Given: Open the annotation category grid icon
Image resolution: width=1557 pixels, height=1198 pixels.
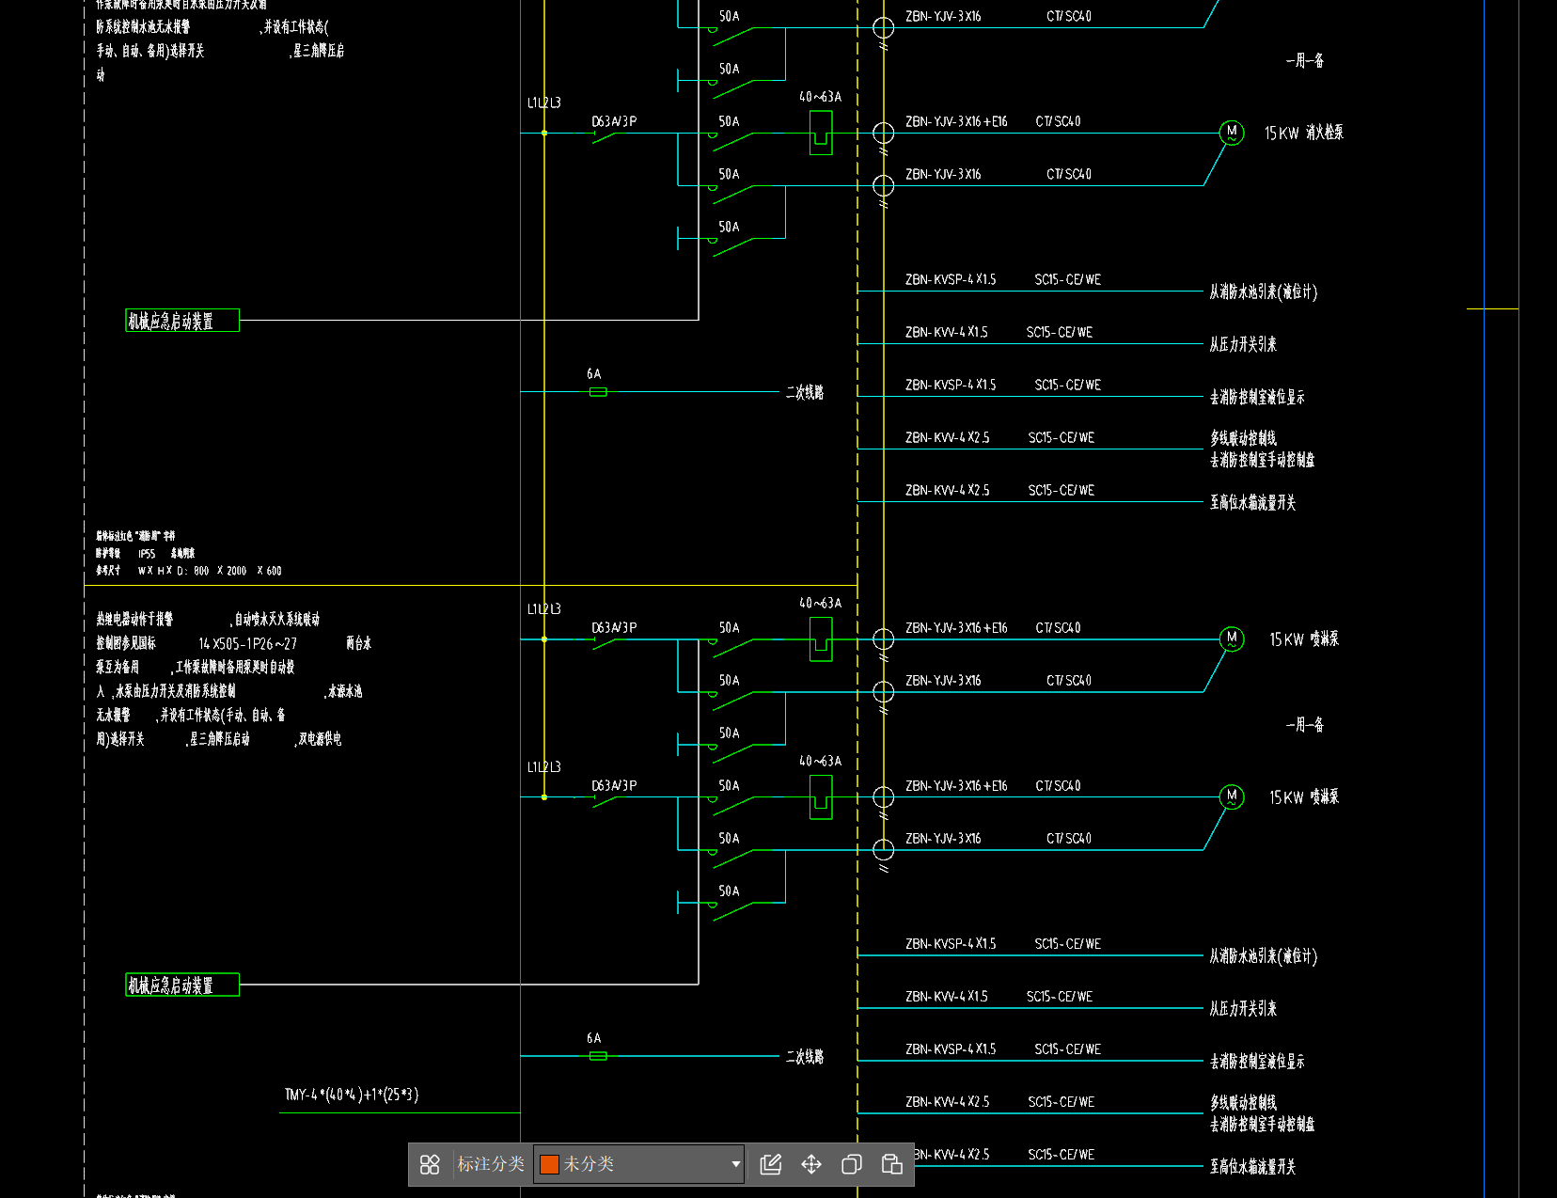Looking at the screenshot, I should 430,1164.
